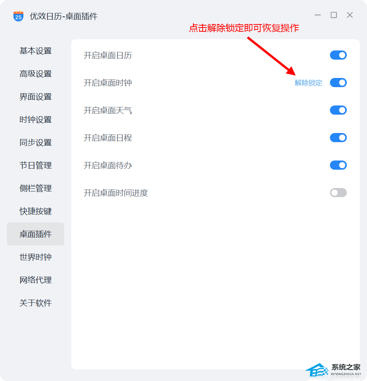Open 世界时钟 settings
Image resolution: width=367 pixels, height=381 pixels.
[x=36, y=257]
